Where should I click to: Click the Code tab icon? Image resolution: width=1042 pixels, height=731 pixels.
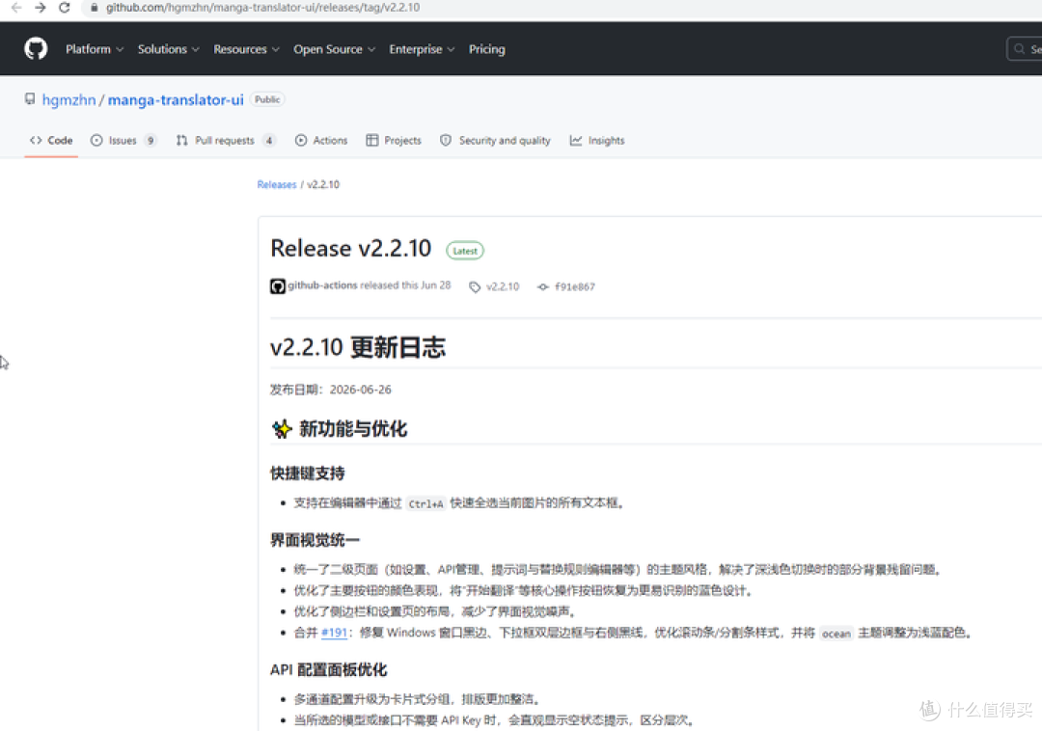(x=36, y=140)
